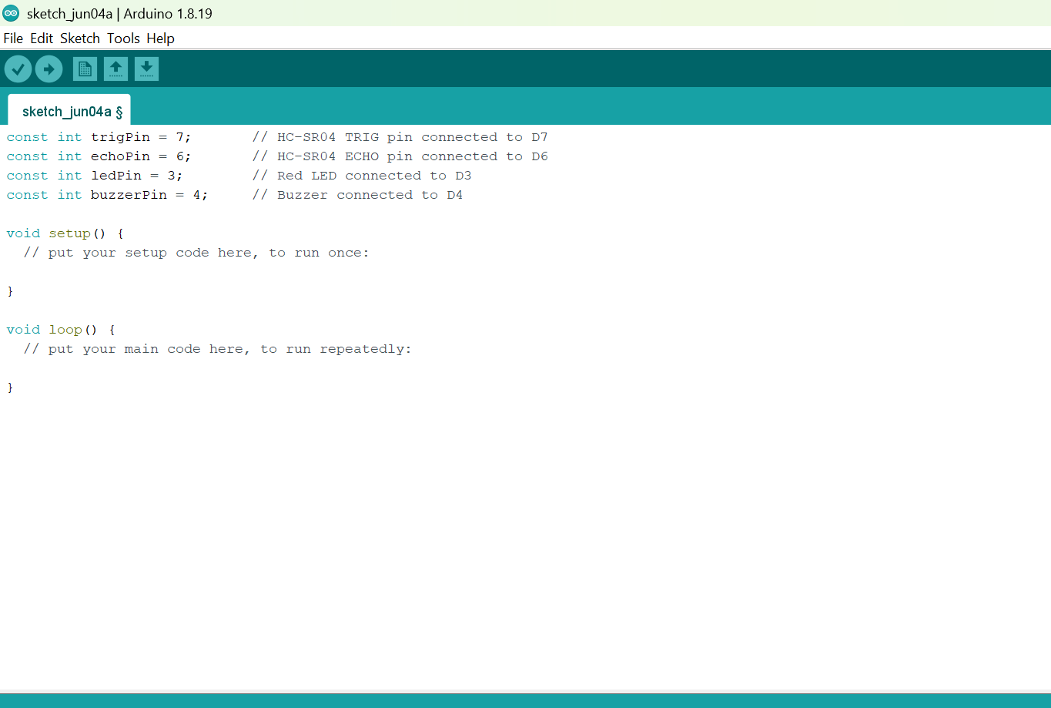Image resolution: width=1051 pixels, height=708 pixels.
Task: Save the sketch with the down-arrow icon
Action: [147, 69]
